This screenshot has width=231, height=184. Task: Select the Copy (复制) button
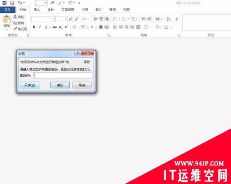click(x=18, y=23)
